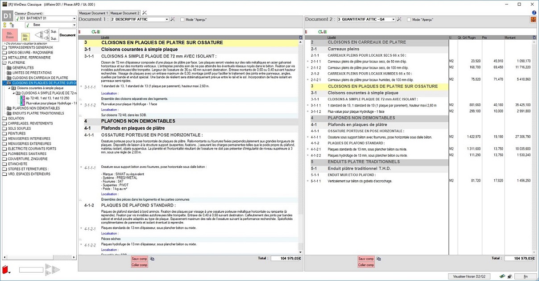The image size is (539, 281).
Task: Open the Bib. Base library
Action: pos(10,34)
